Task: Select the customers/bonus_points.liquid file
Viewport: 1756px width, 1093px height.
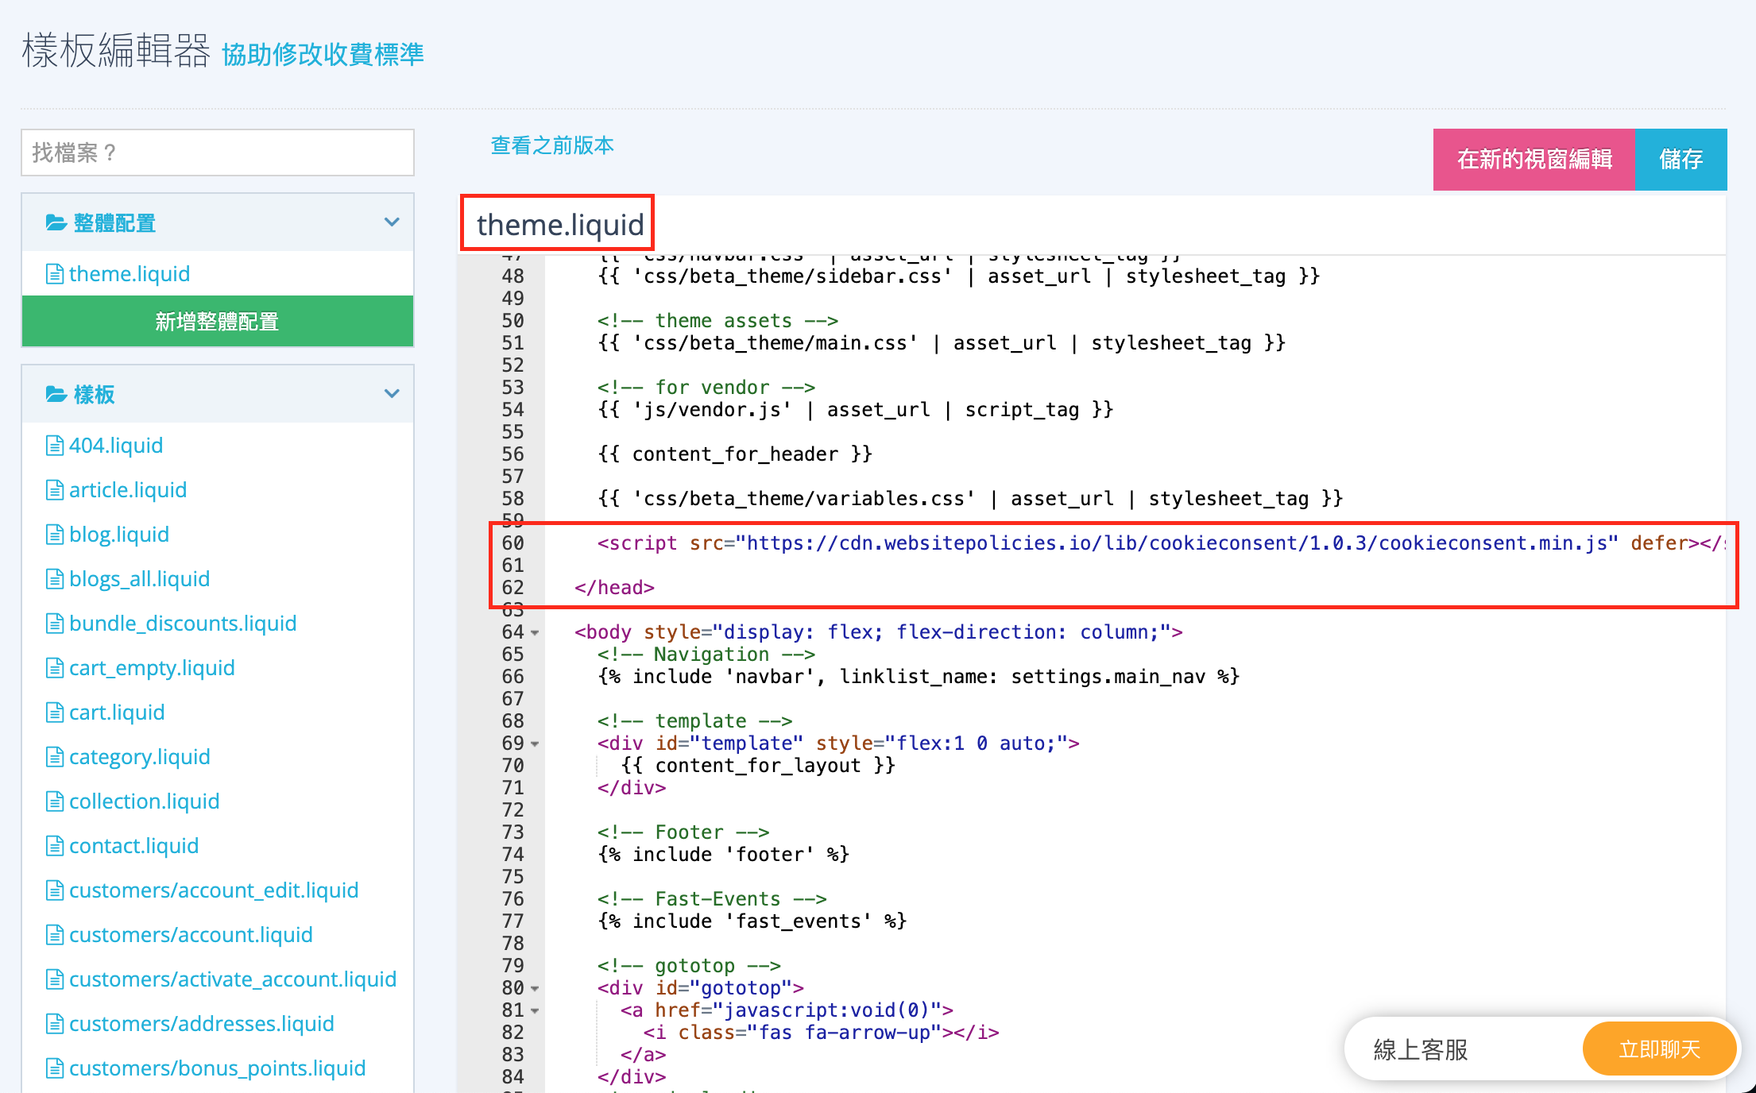Action: coord(218,1067)
